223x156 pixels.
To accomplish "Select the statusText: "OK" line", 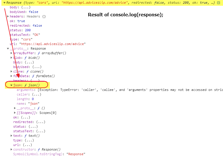I will tap(25, 35).
